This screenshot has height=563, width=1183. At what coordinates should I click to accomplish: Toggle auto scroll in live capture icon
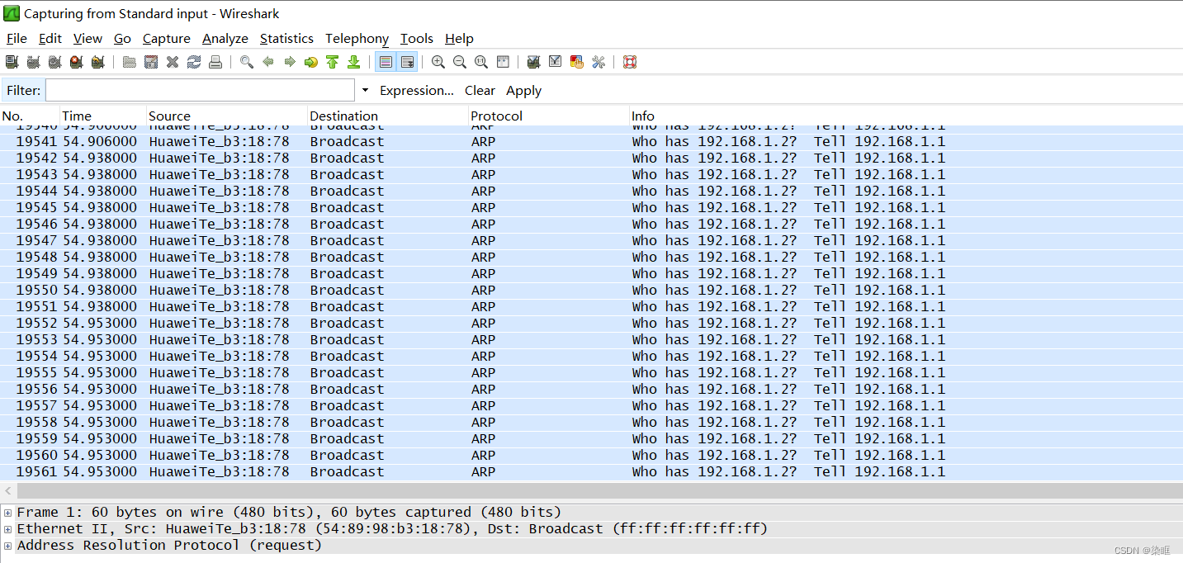[x=407, y=62]
